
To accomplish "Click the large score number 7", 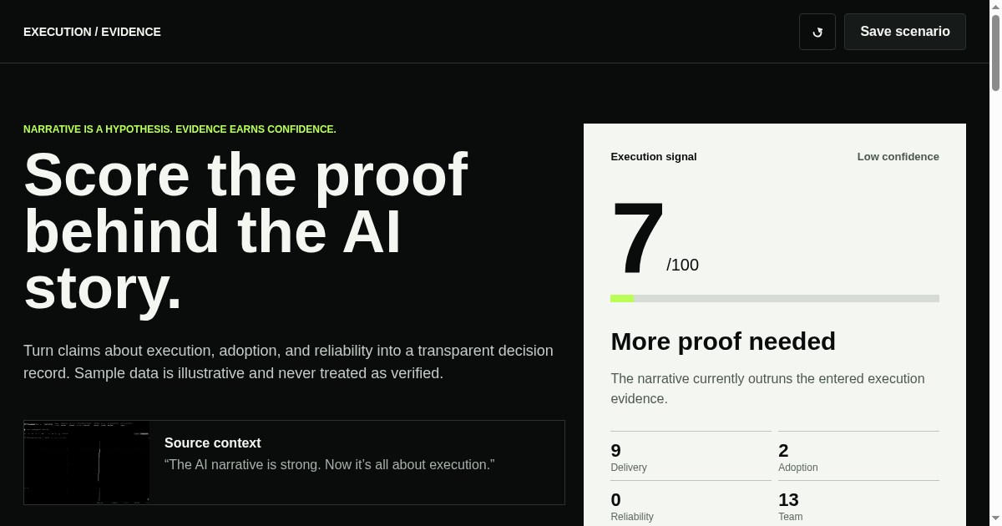I will pyautogui.click(x=638, y=238).
